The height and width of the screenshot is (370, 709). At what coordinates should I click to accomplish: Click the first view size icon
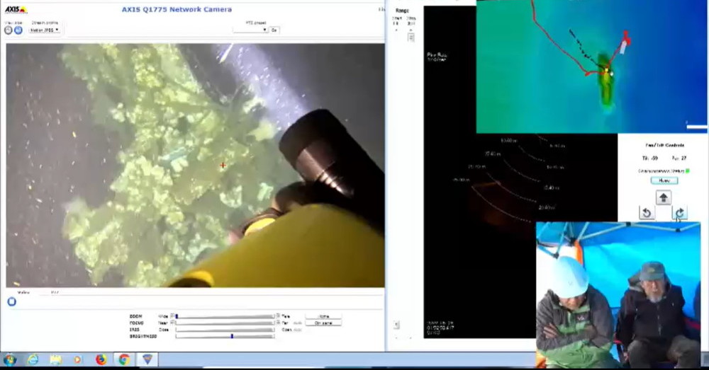tap(9, 30)
